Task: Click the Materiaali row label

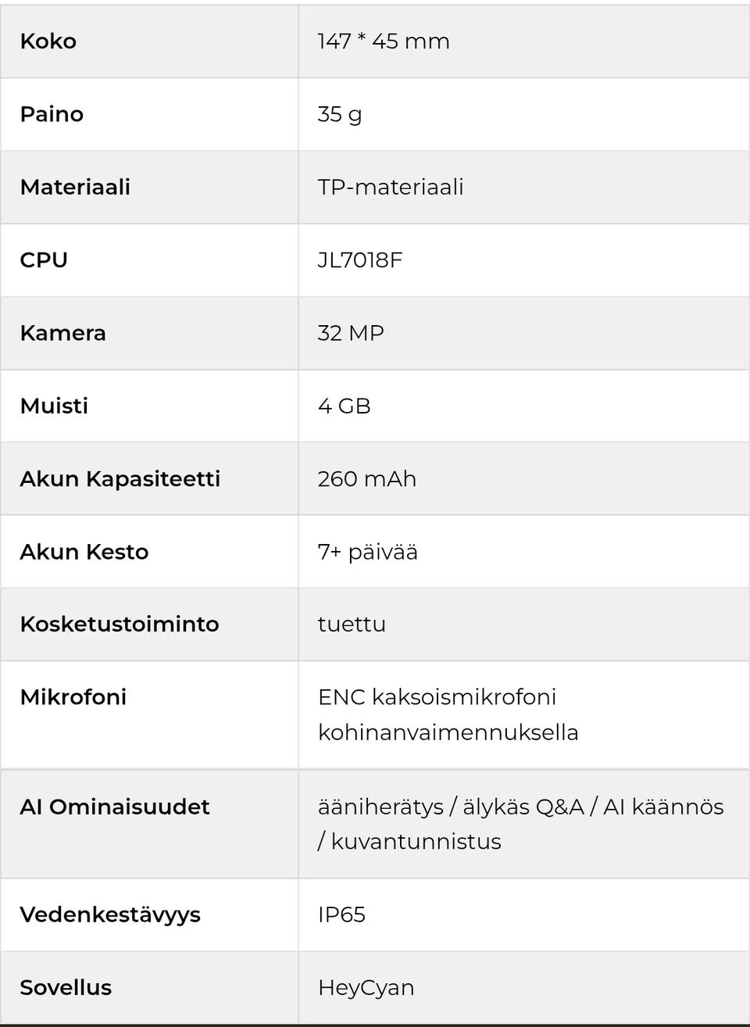Action: (x=75, y=187)
